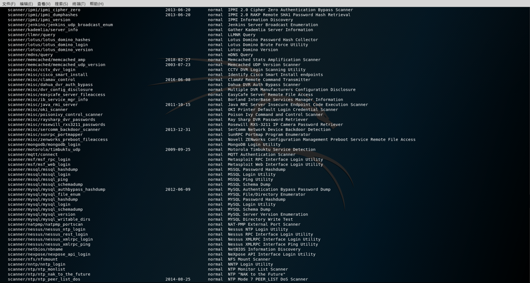530x283 pixels.
Task: Click scanner/misc/cctv_dvr_login path
Action: 41,70
